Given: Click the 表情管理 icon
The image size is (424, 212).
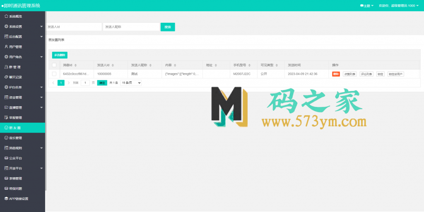Looking at the screenshot, I should pyautogui.click(x=6, y=178).
